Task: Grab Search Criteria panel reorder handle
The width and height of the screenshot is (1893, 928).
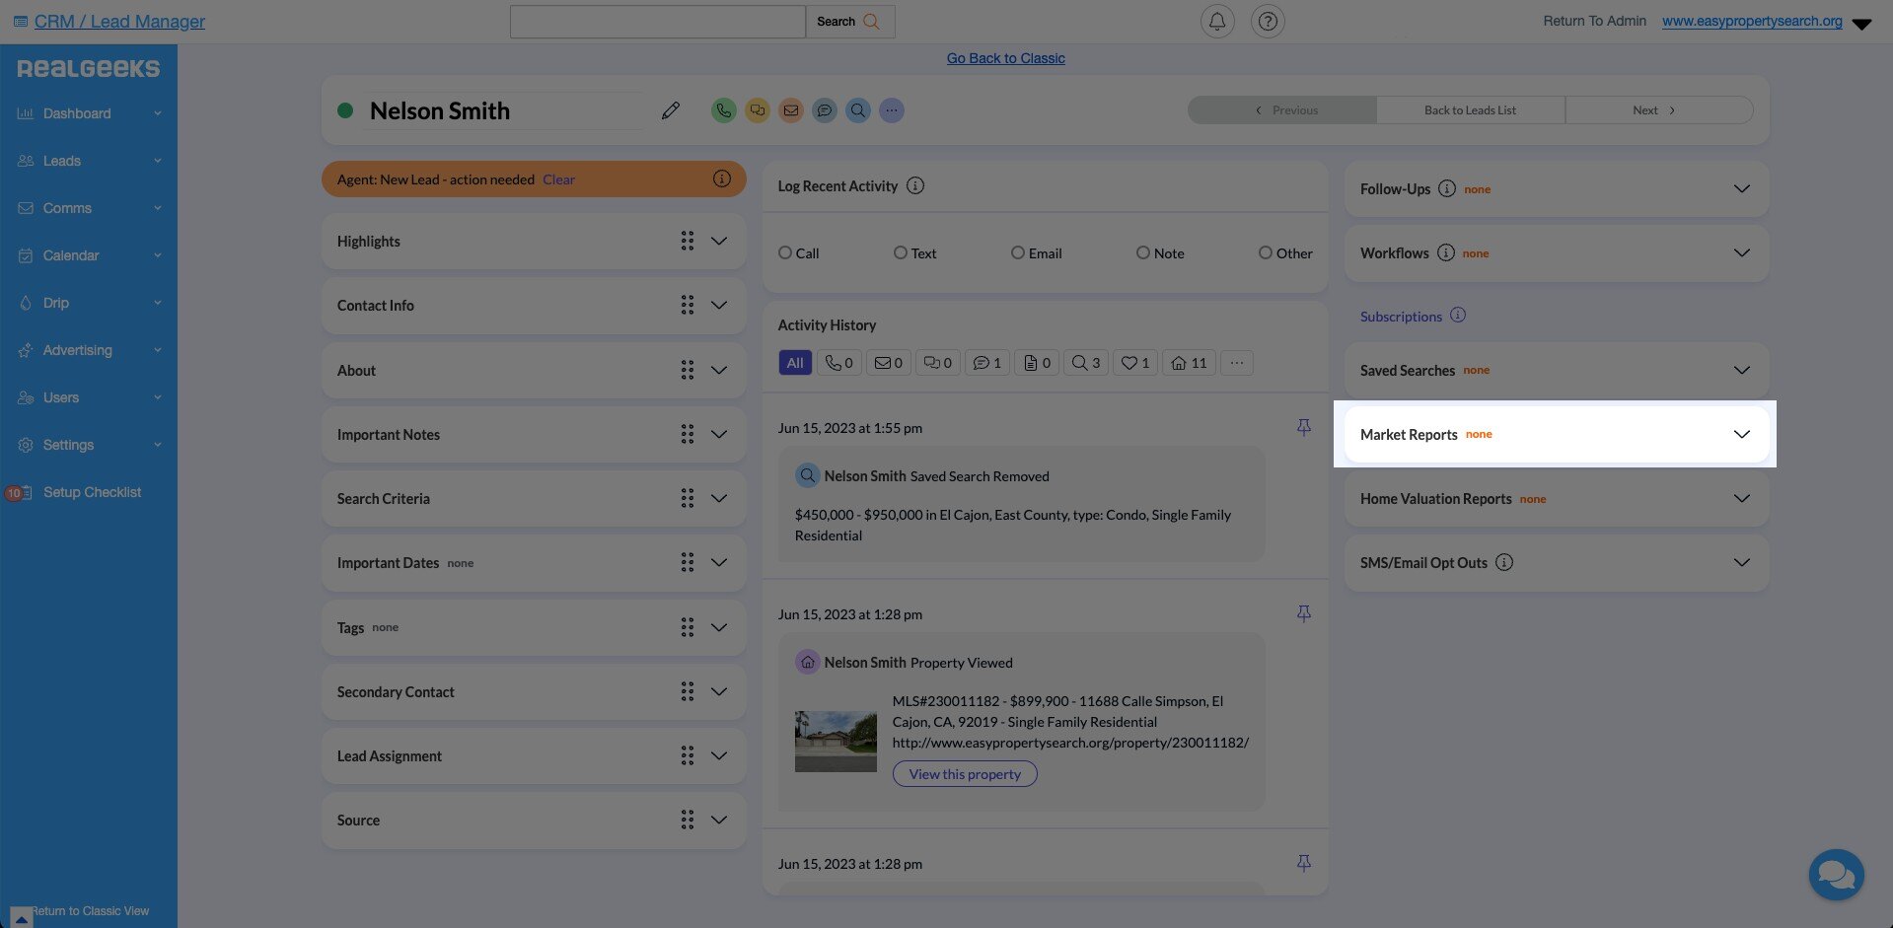Action: click(x=688, y=498)
